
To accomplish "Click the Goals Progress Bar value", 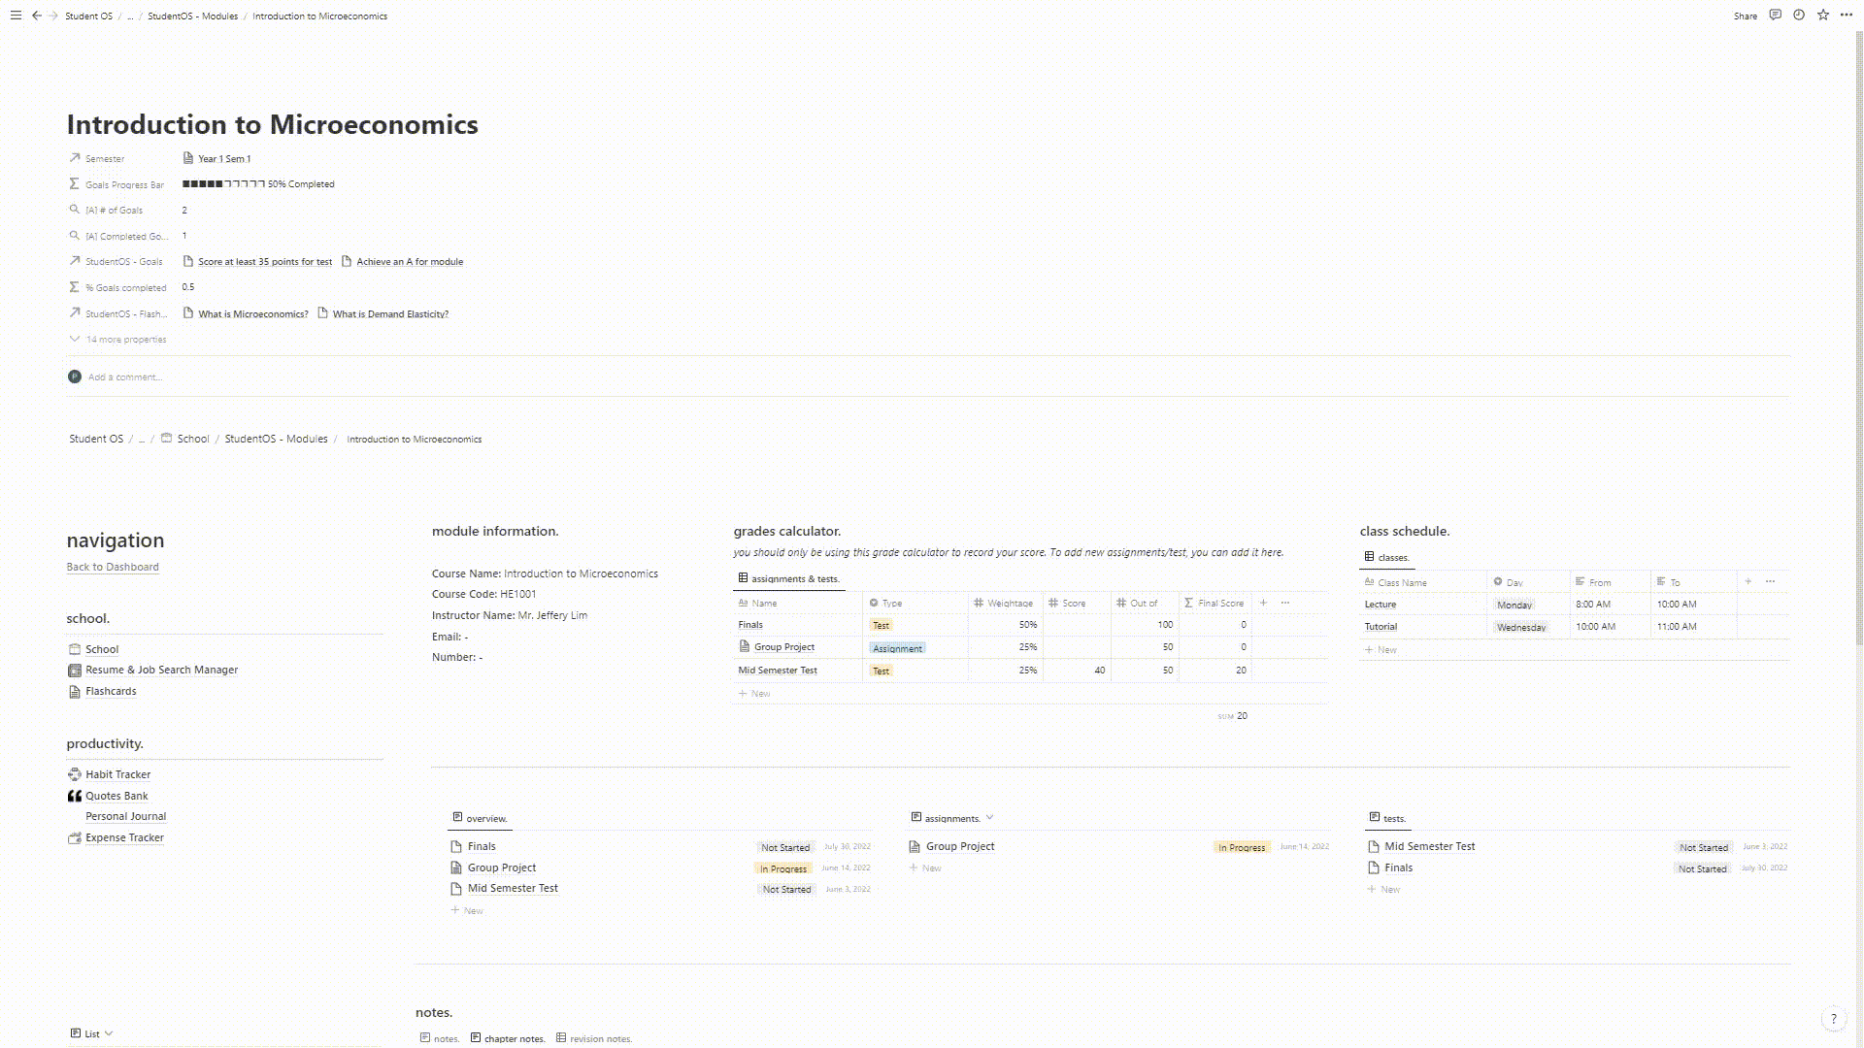I will [258, 183].
